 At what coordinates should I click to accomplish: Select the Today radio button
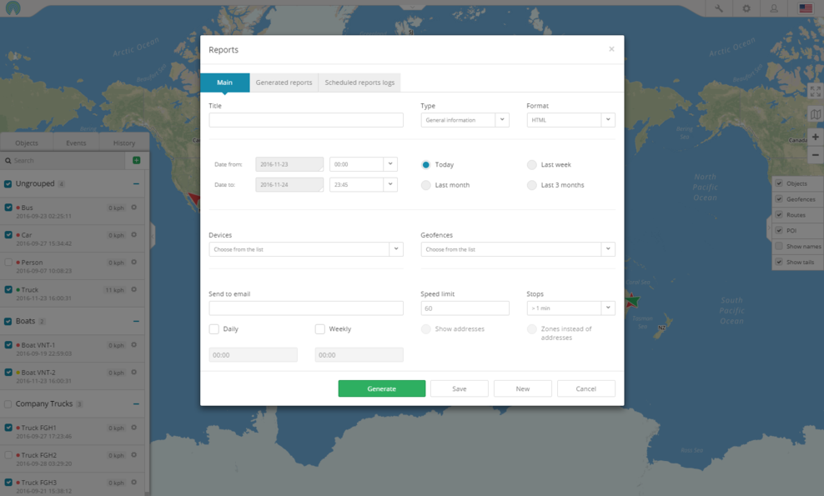click(x=425, y=165)
